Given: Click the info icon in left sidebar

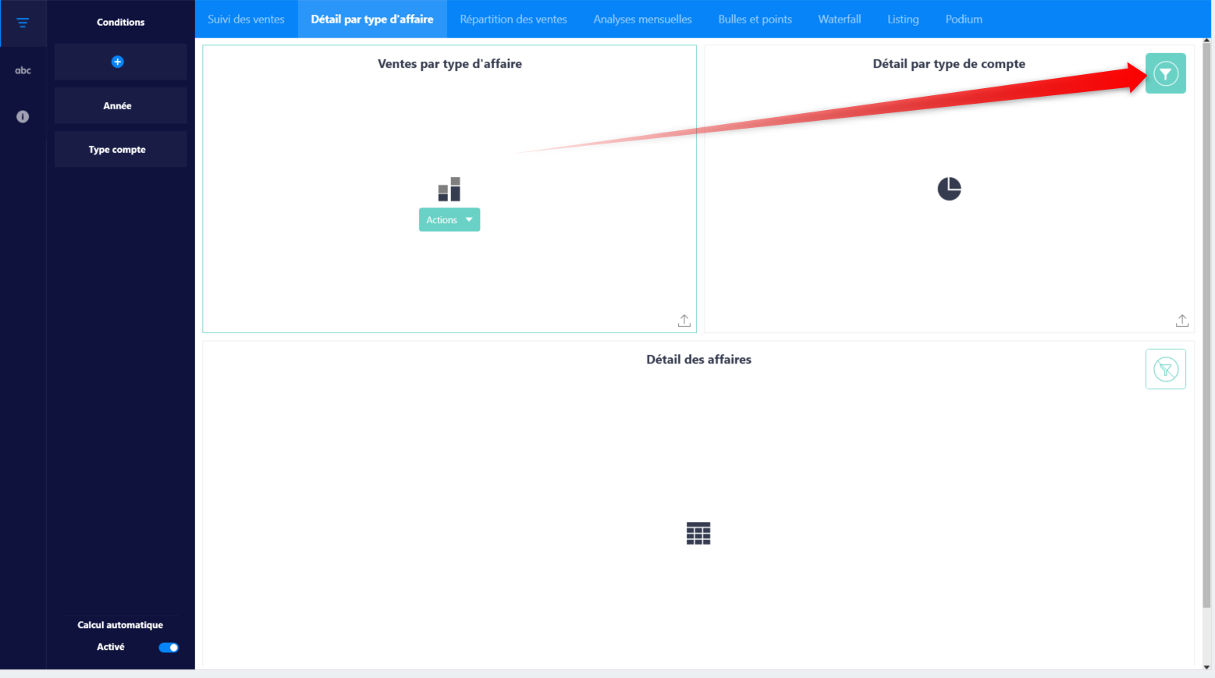Looking at the screenshot, I should (23, 117).
